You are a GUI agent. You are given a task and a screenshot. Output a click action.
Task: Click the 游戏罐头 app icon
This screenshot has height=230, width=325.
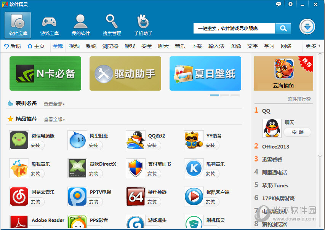[136, 222]
